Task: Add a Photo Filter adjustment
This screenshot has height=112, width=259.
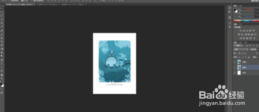Action: pyautogui.click(x=249, y=34)
